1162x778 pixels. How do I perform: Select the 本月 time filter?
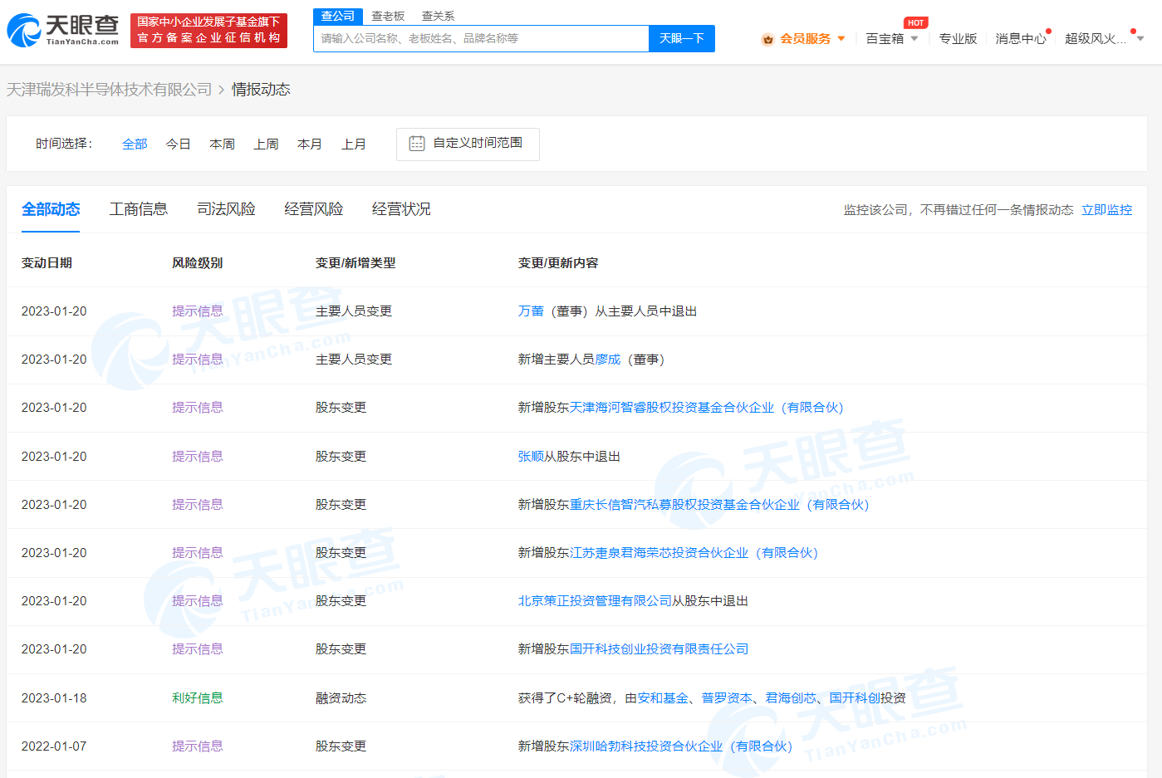coord(310,144)
